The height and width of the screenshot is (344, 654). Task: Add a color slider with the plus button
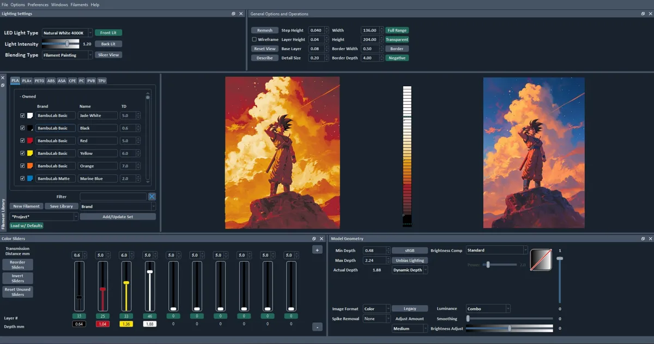[x=317, y=250]
